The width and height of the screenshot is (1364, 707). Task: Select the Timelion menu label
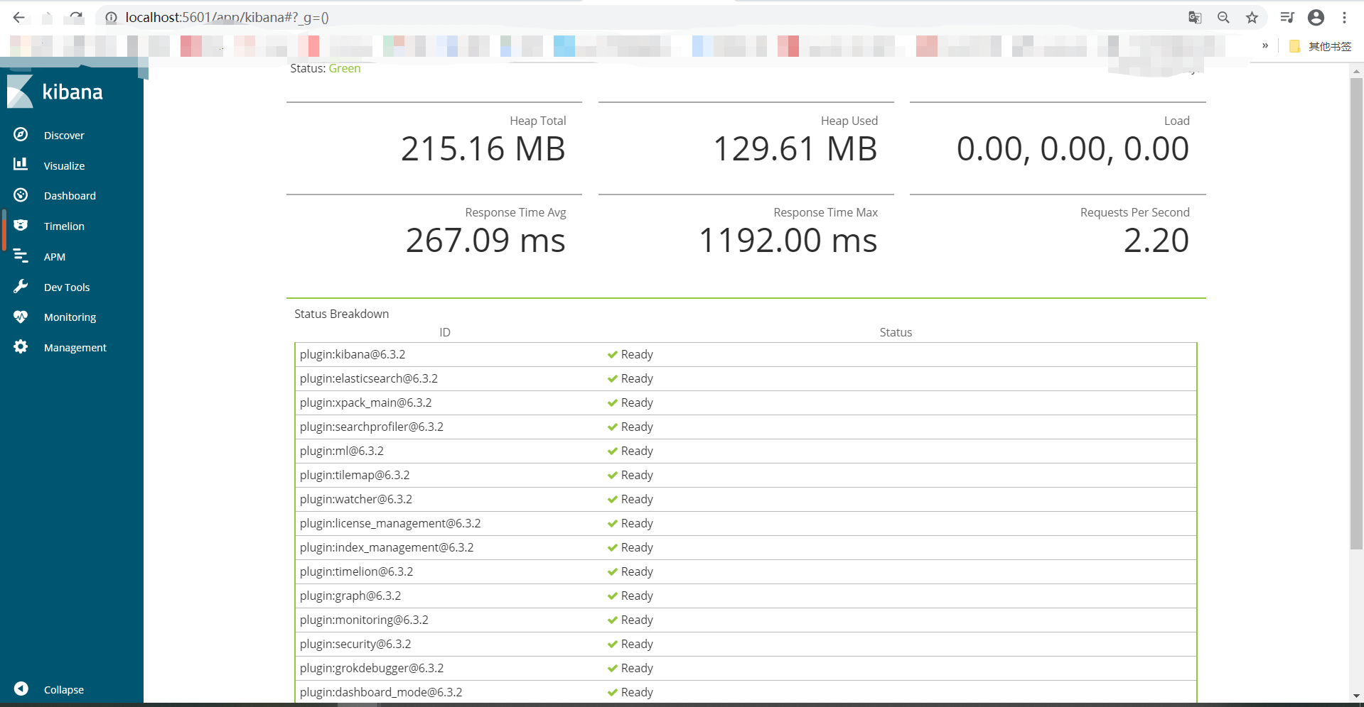click(x=64, y=226)
